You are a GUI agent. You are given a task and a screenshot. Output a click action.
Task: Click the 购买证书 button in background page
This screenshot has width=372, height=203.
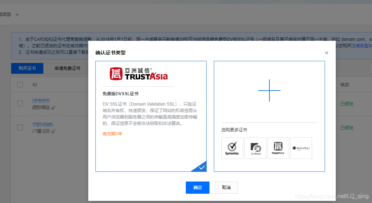tap(27, 68)
